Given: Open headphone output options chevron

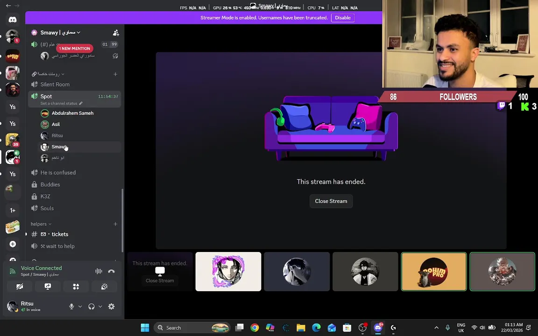Looking at the screenshot, I should tap(100, 307).
